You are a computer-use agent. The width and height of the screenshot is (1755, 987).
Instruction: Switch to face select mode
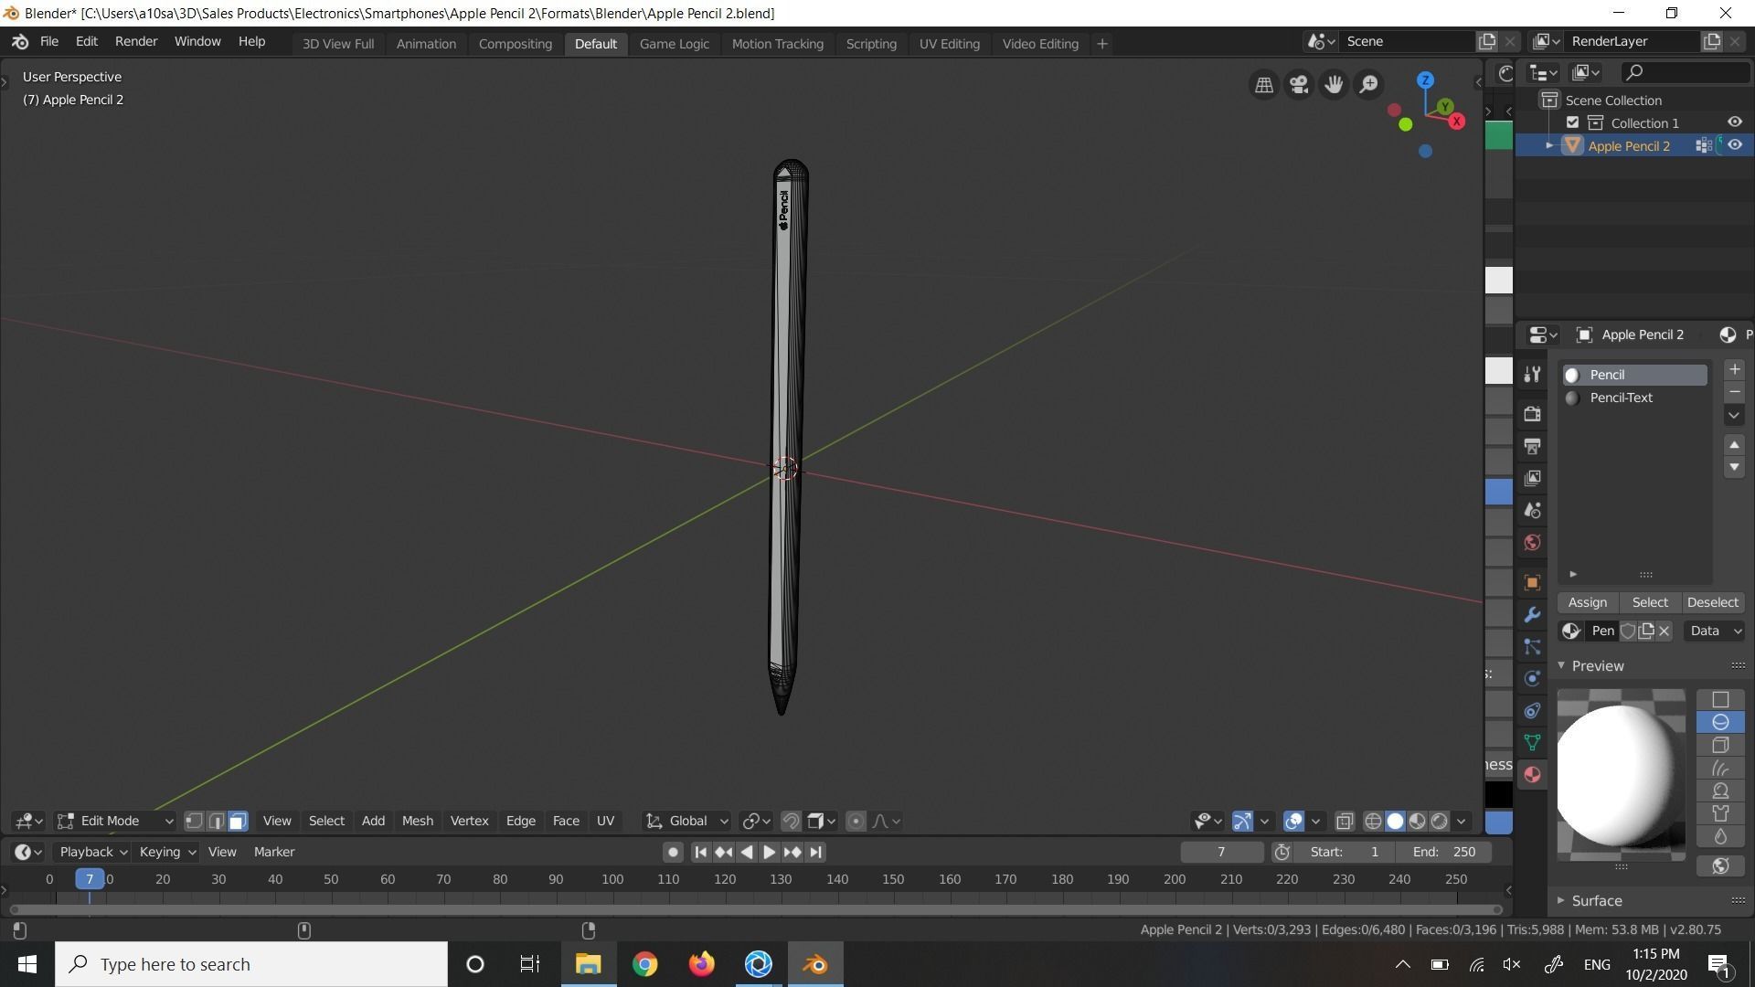[x=238, y=821]
